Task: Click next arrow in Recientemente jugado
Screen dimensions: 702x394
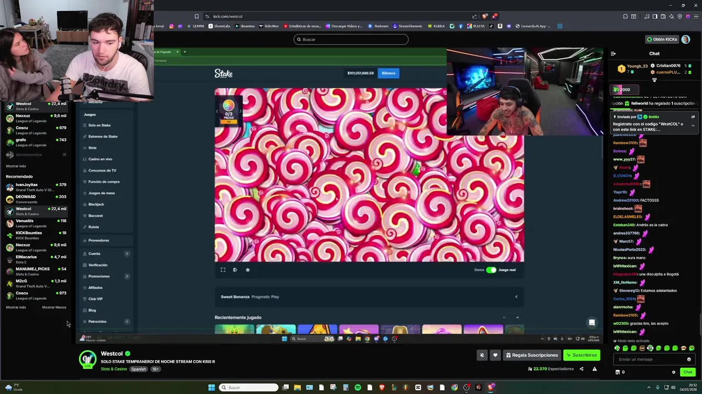Action: 517,317
